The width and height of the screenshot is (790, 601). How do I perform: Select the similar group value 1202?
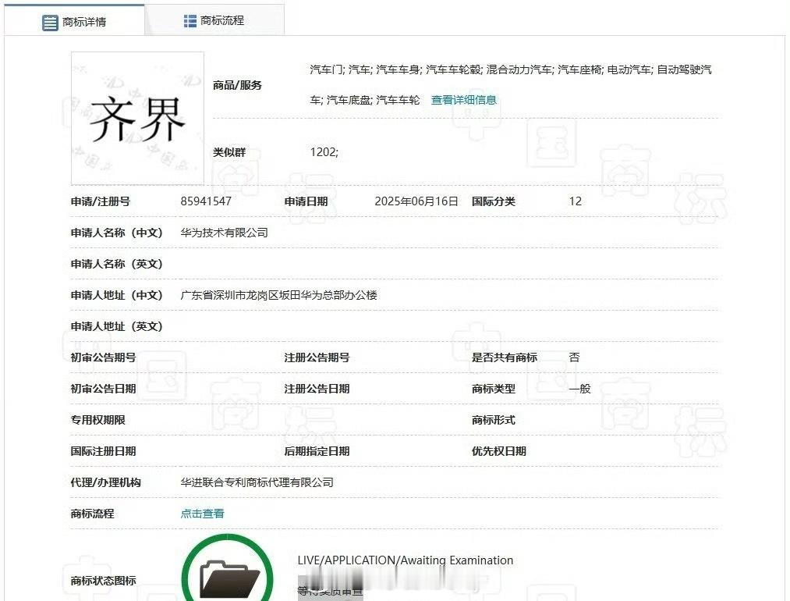pyautogui.click(x=325, y=152)
